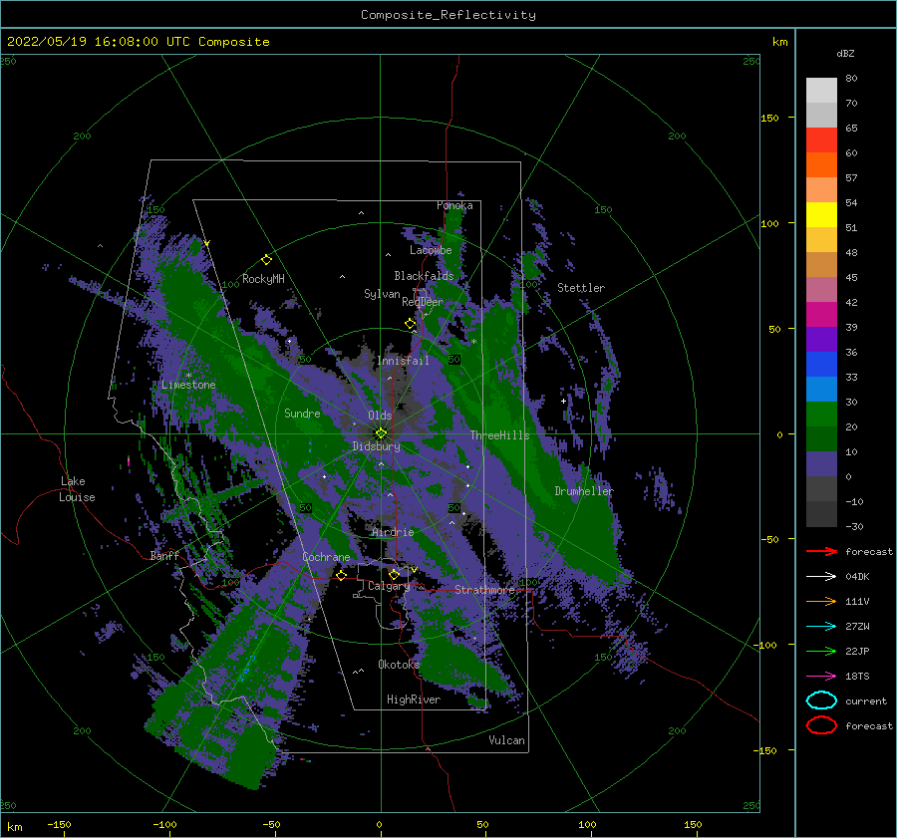Click the yellow diamond marker beside RockyMH
The height and width of the screenshot is (838, 897).
(266, 260)
